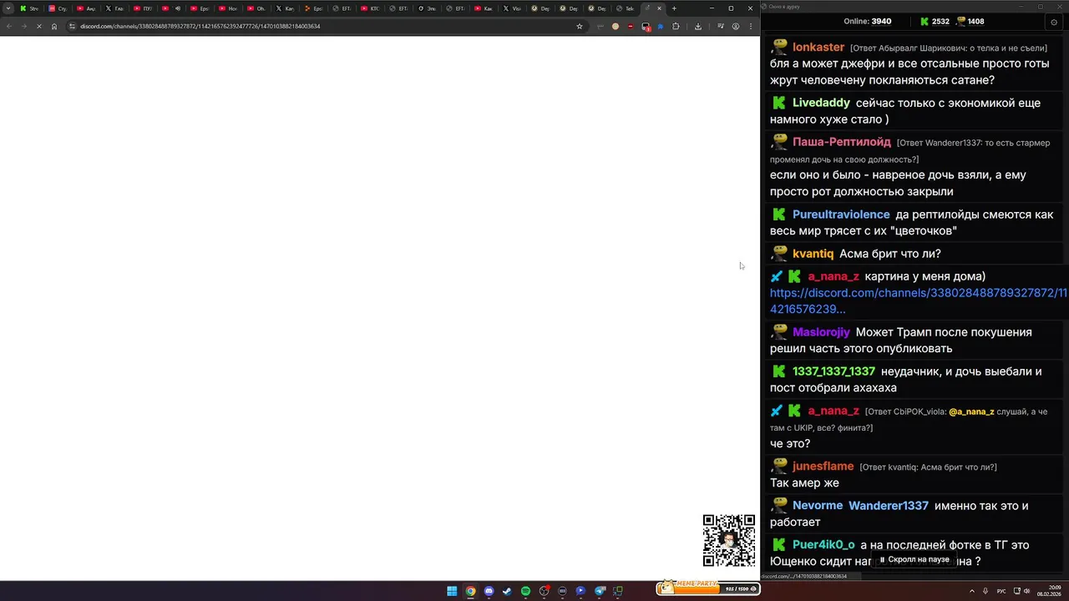Click pin icon beside 'че это?' message

pyautogui.click(x=777, y=411)
